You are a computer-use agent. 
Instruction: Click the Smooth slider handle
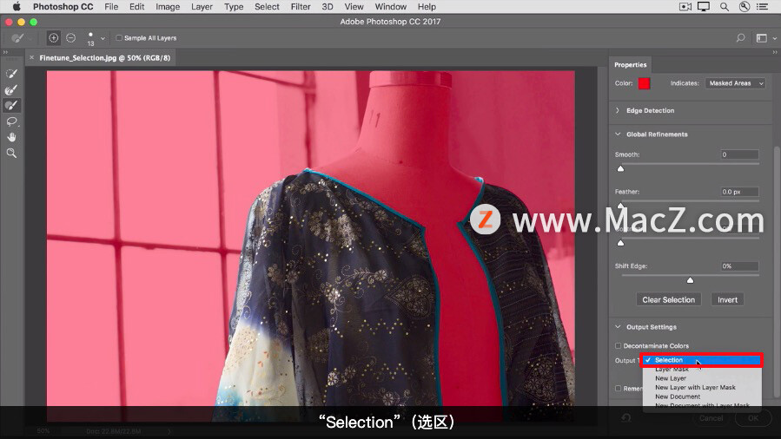[620, 168]
